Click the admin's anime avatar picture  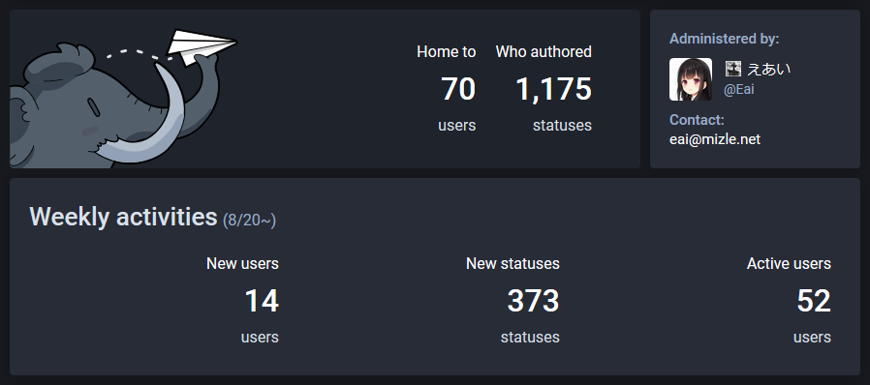pyautogui.click(x=691, y=79)
